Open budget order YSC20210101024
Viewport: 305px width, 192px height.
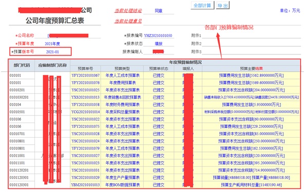coord(85,141)
